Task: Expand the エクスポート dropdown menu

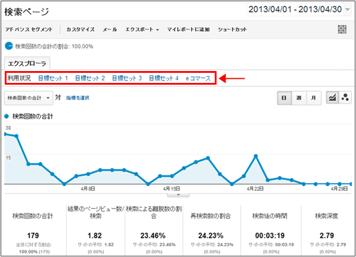Action: click(x=142, y=29)
